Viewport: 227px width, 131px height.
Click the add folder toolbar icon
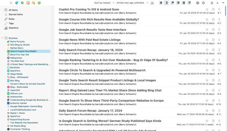coord(33,3)
